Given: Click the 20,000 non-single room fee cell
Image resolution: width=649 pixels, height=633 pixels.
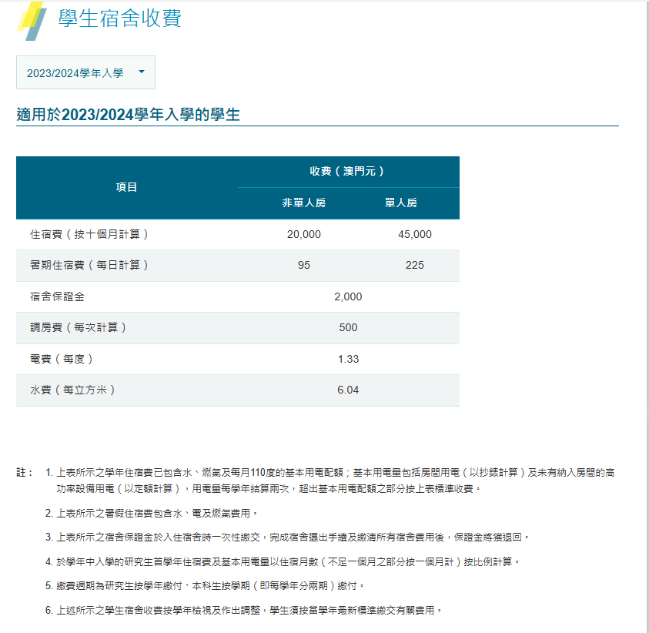Looking at the screenshot, I should click(304, 234).
